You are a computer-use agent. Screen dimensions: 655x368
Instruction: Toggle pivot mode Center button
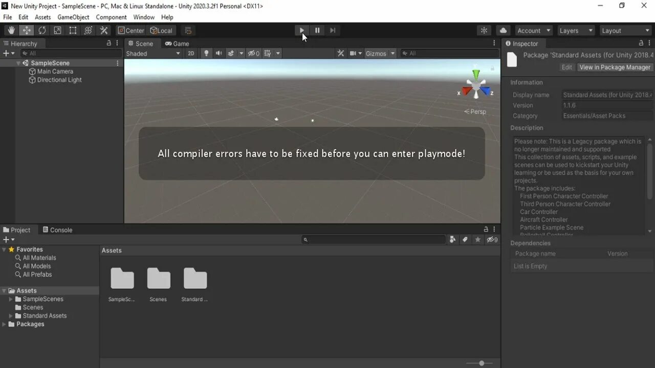coord(131,31)
